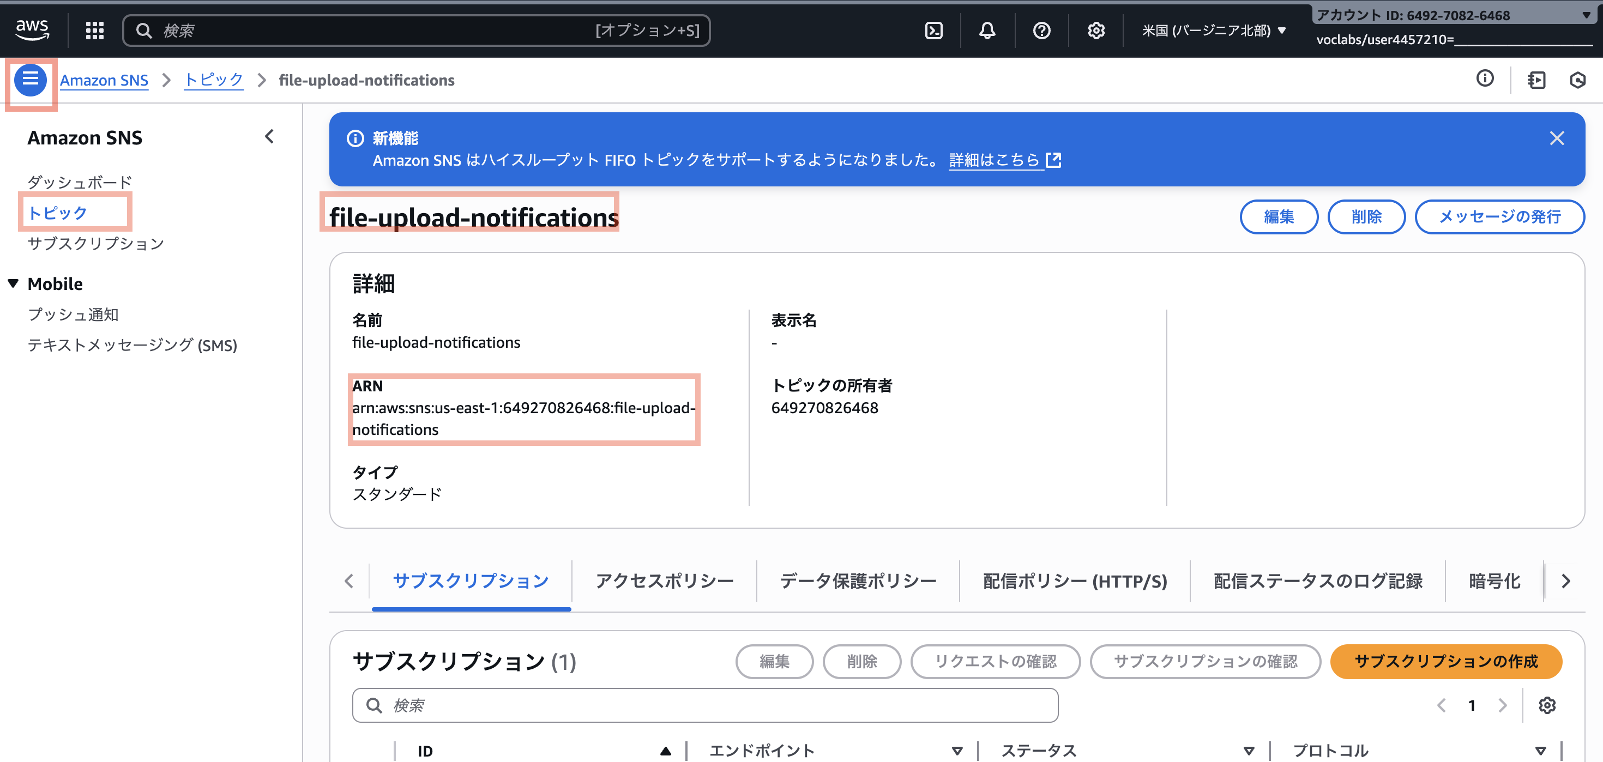Click リクエストの確認 button

995,661
